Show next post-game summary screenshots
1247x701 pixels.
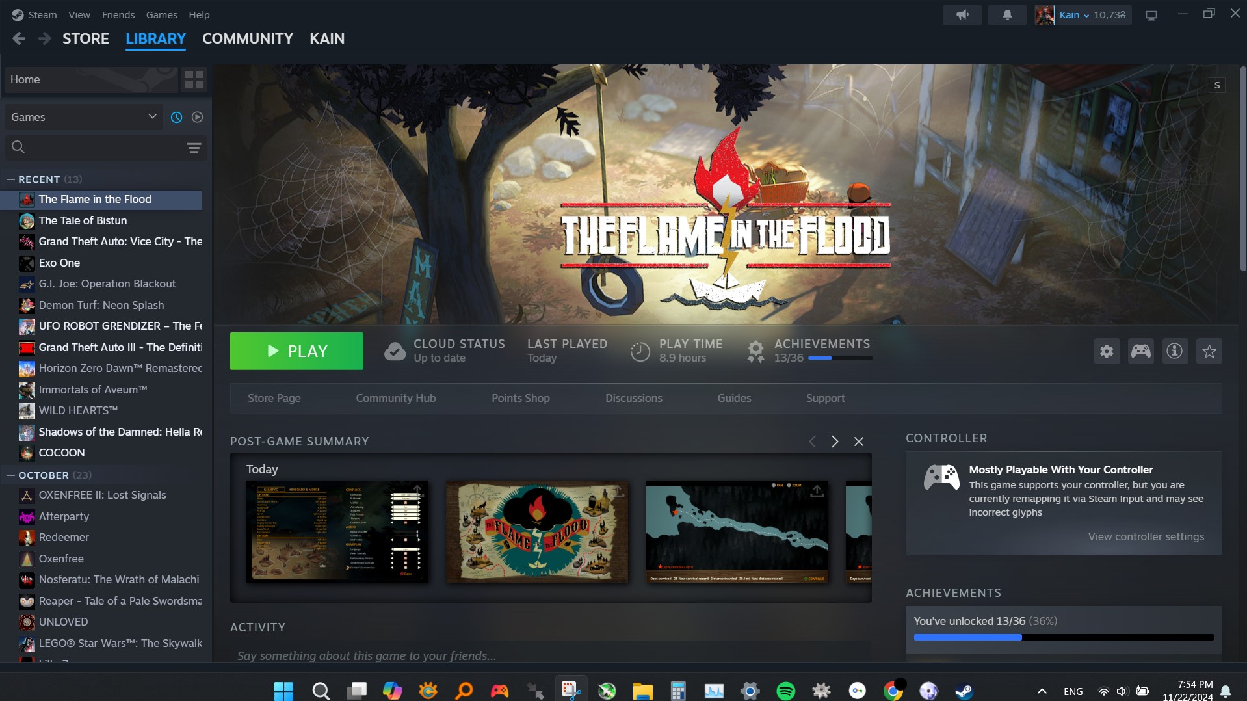pyautogui.click(x=835, y=442)
